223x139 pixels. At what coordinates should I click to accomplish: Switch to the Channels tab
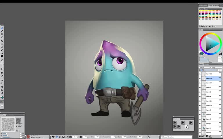[206, 64]
